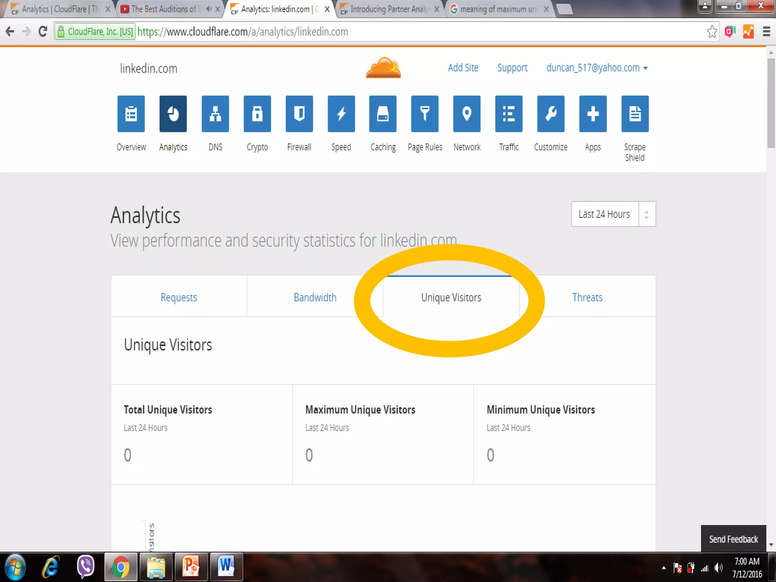Viewport: 776px width, 582px height.
Task: Click the Customize wrench icon
Action: point(551,114)
